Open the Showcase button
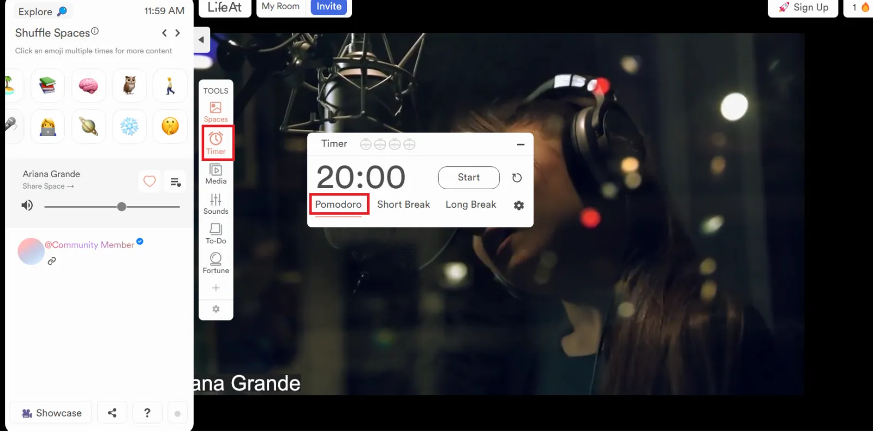This screenshot has height=446, width=873. pos(51,413)
